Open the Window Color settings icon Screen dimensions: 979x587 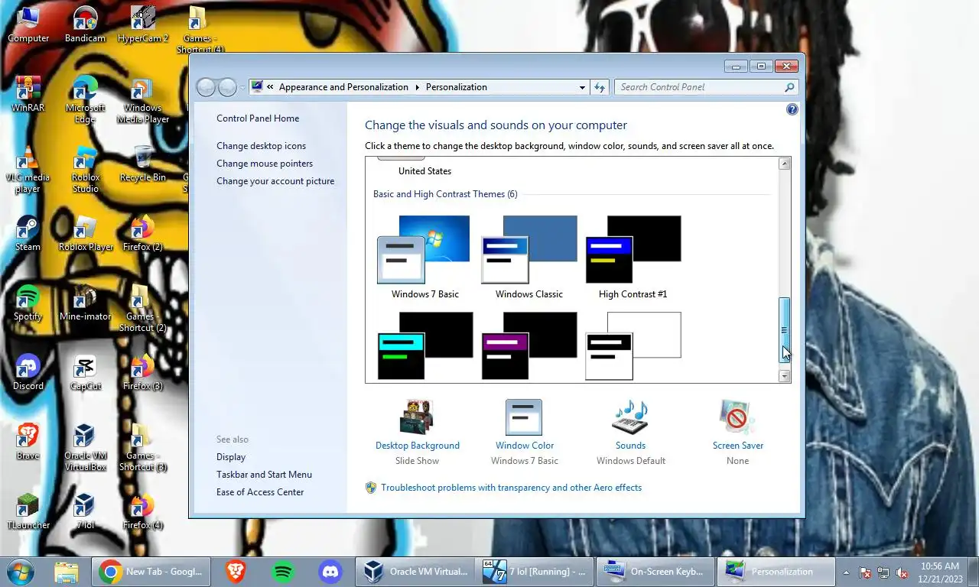click(524, 417)
